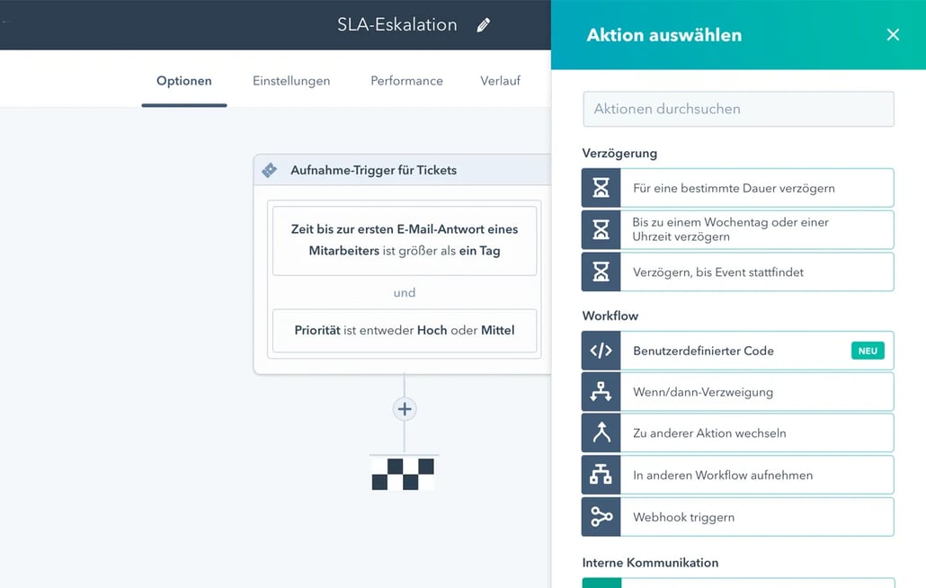Click the code icon for Benutzerdefinierter Code

[601, 351]
